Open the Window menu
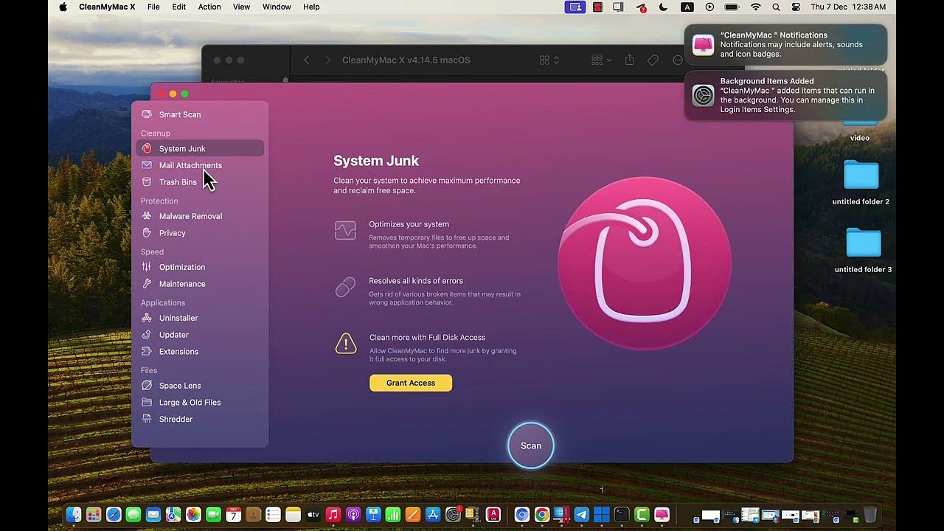Image resolution: width=944 pixels, height=531 pixels. coord(277,7)
